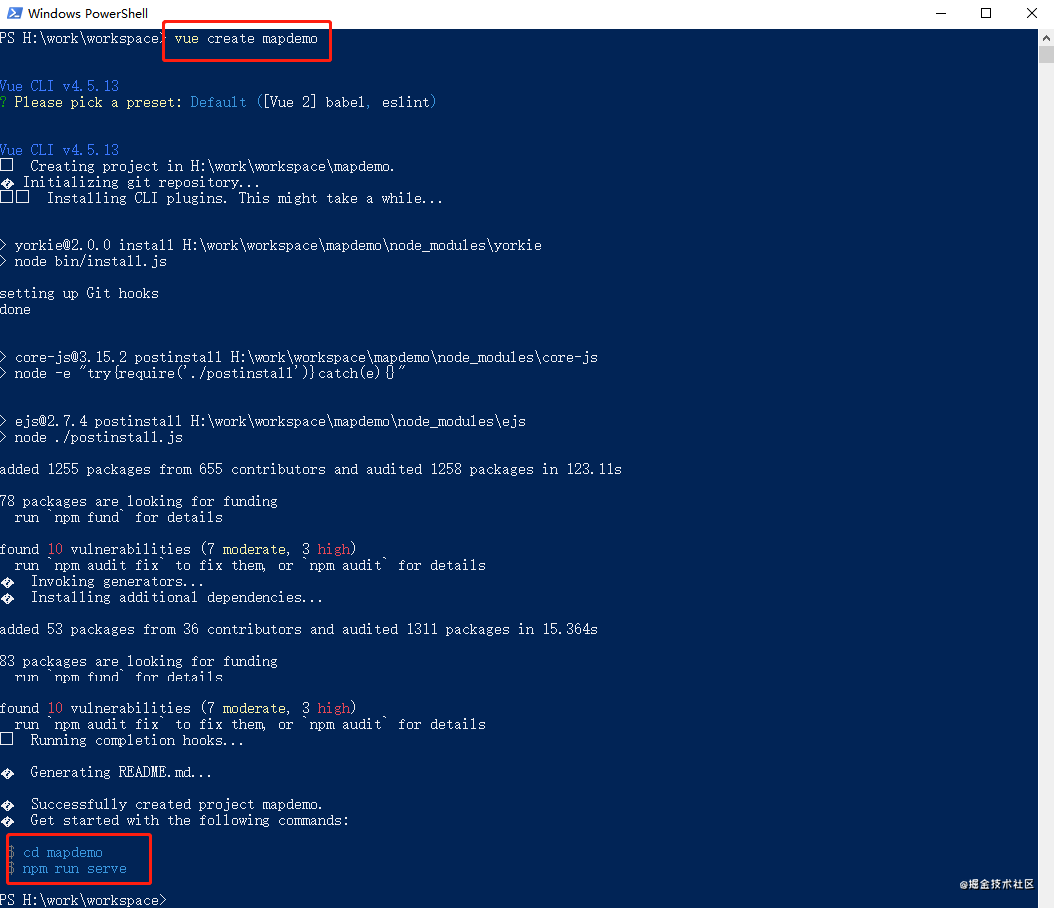Click the final 'PS H:\work\workspace>' prompt
The height and width of the screenshot is (908, 1054).
[x=83, y=900]
